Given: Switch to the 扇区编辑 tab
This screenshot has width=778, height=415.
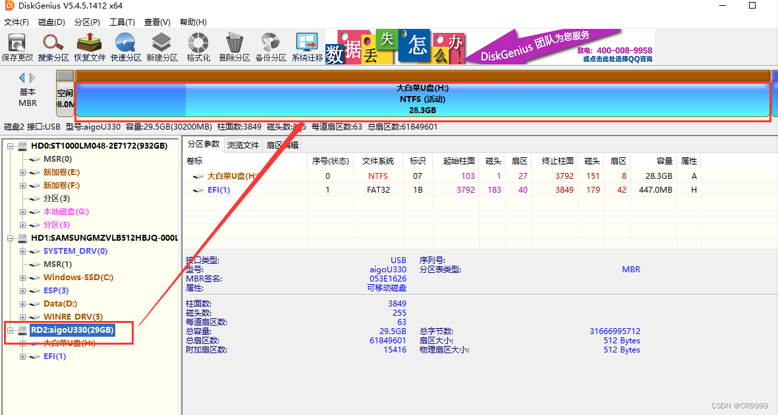Looking at the screenshot, I should click(x=282, y=145).
